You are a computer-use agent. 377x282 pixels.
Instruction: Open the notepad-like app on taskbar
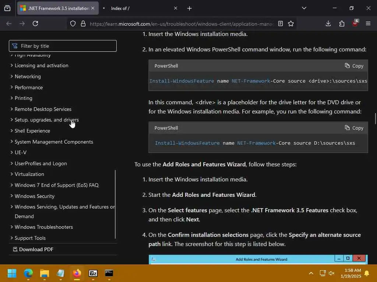click(x=61, y=273)
